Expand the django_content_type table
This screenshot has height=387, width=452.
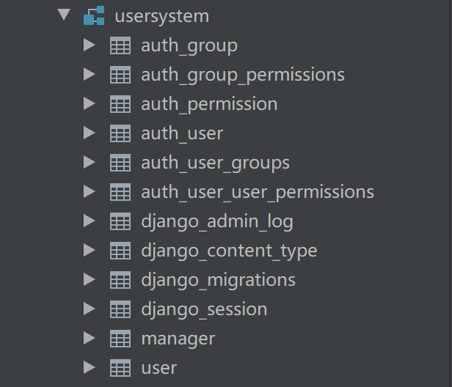89,250
